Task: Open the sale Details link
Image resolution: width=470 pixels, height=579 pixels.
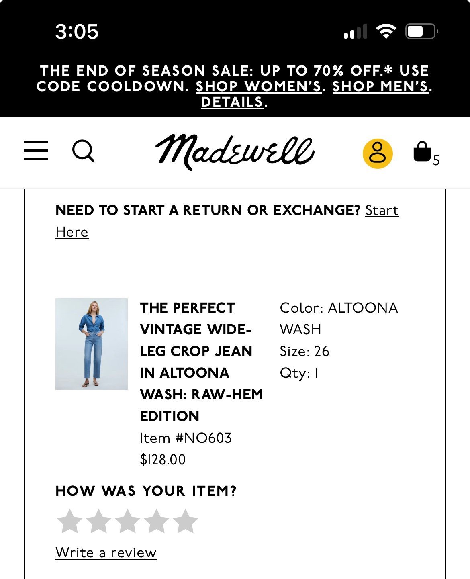Action: [232, 102]
